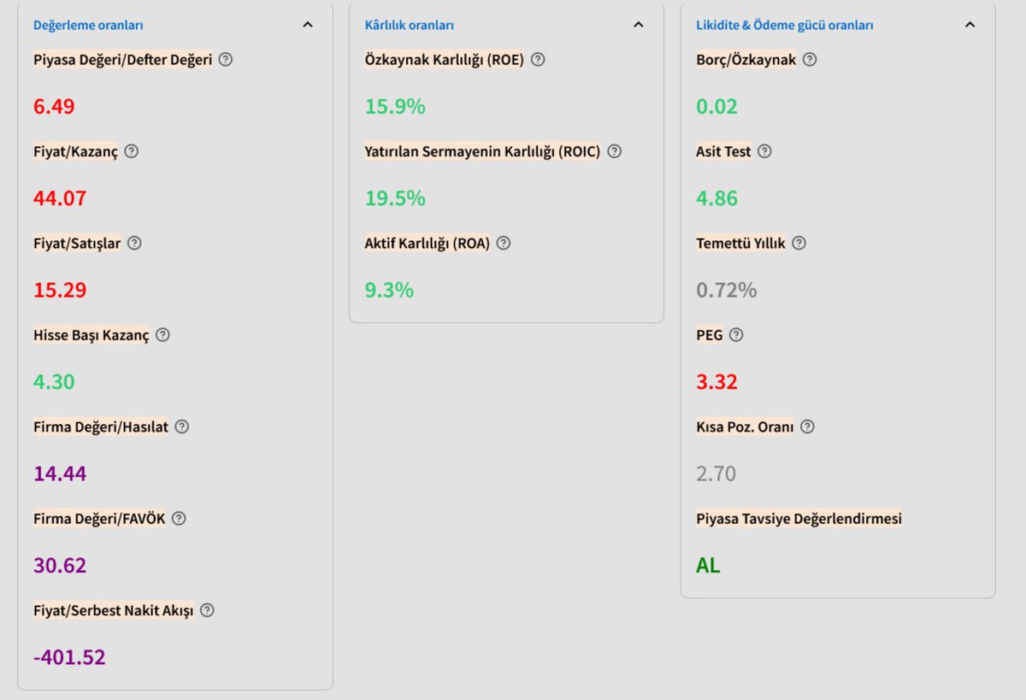Select the AL recommendation value
The image size is (1026, 700).
coord(708,565)
